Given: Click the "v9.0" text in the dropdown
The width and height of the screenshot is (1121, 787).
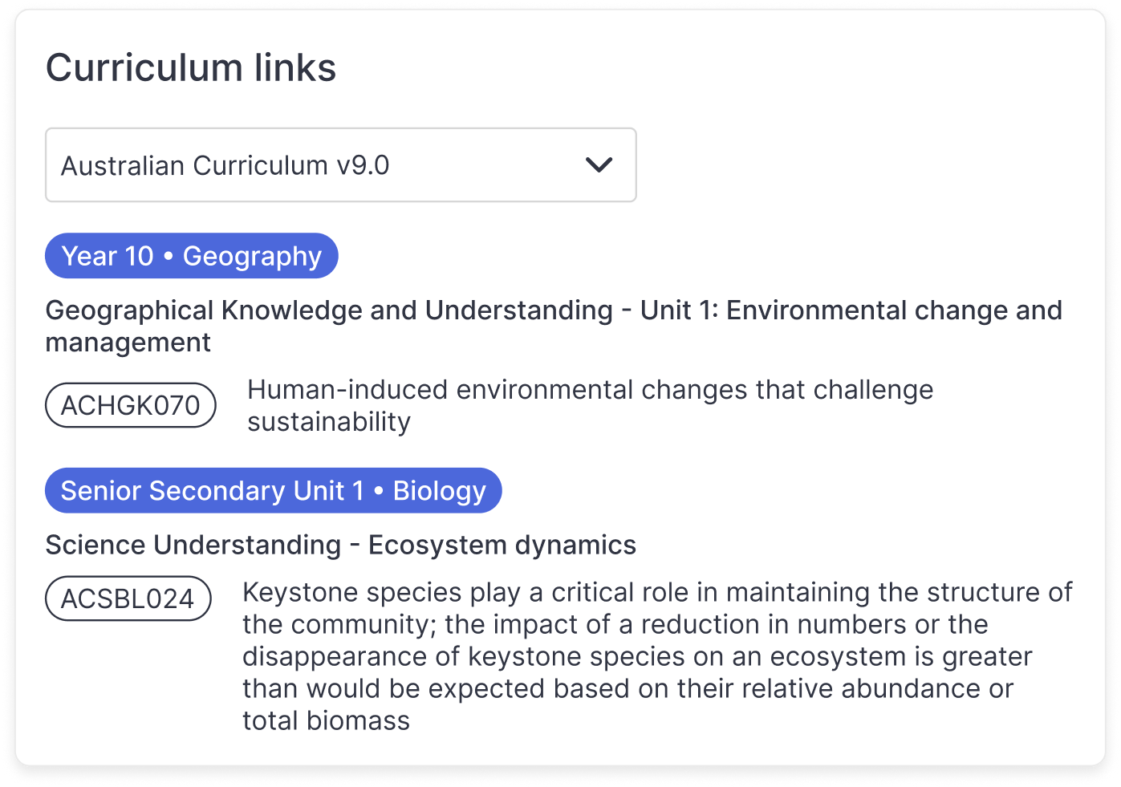Looking at the screenshot, I should pyautogui.click(x=363, y=166).
